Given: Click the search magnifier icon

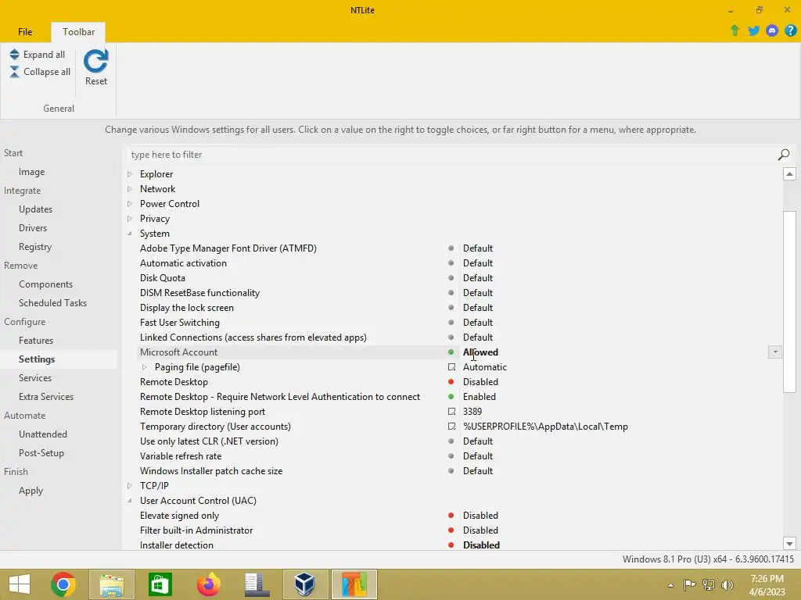Looking at the screenshot, I should click(784, 155).
